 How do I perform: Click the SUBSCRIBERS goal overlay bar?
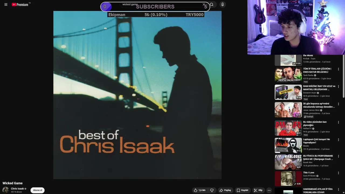pyautogui.click(x=155, y=7)
